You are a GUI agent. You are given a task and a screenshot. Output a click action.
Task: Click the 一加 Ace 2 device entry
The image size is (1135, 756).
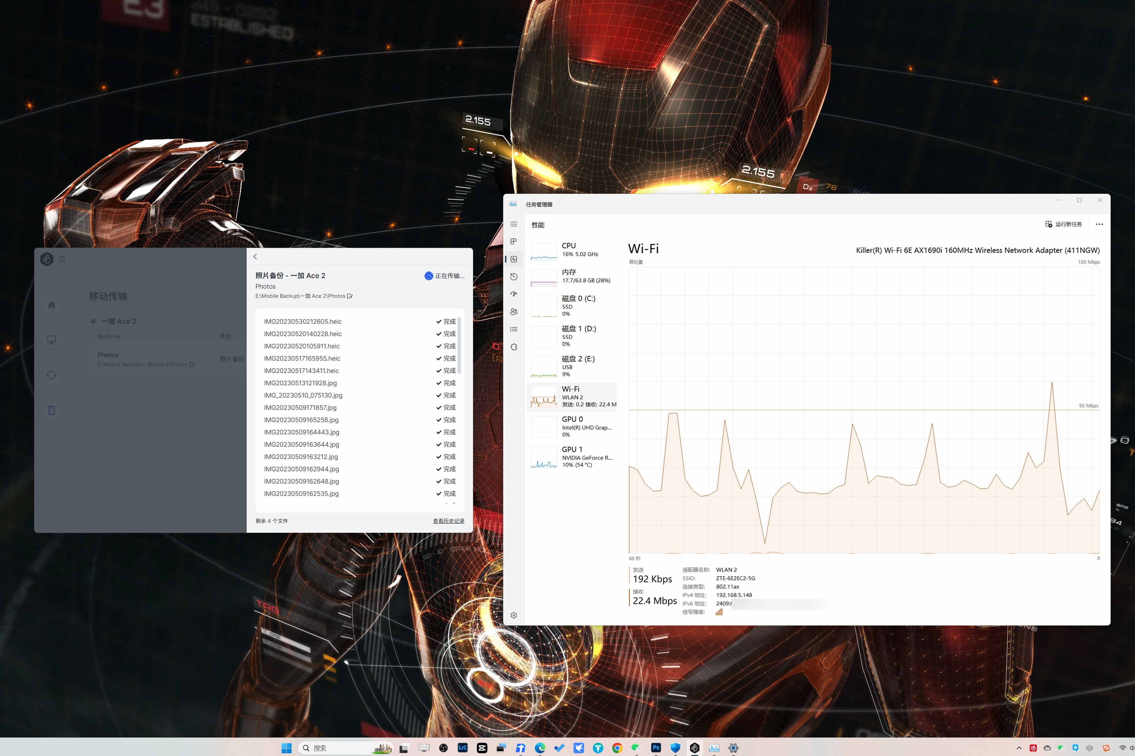pos(113,321)
